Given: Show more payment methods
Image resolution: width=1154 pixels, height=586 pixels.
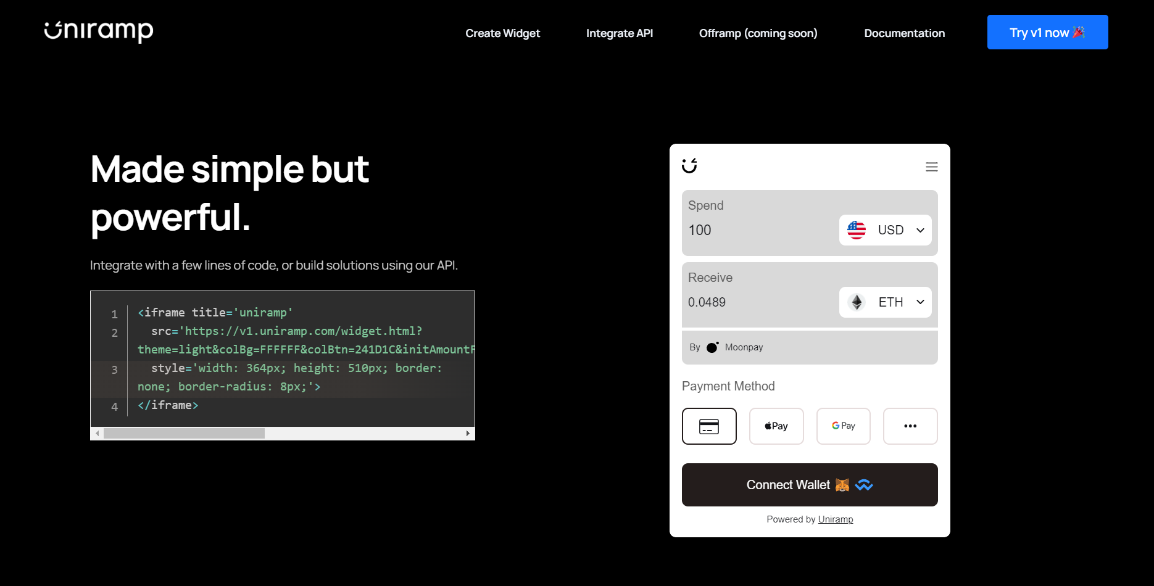Looking at the screenshot, I should pos(910,426).
